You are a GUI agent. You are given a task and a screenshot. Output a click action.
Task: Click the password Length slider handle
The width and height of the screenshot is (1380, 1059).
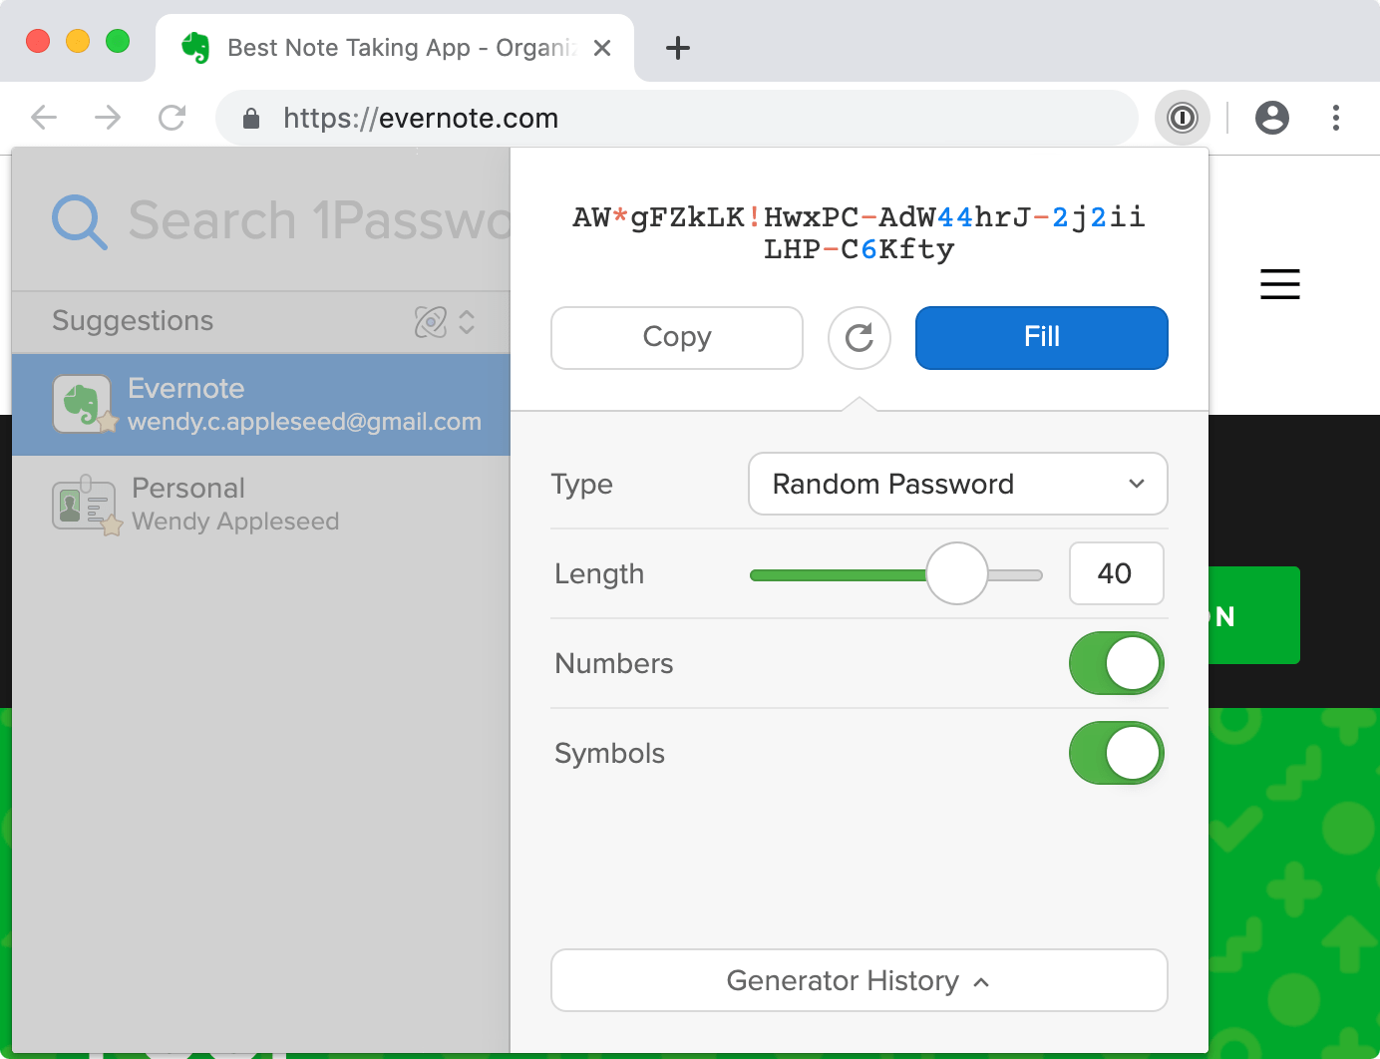pyautogui.click(x=957, y=573)
